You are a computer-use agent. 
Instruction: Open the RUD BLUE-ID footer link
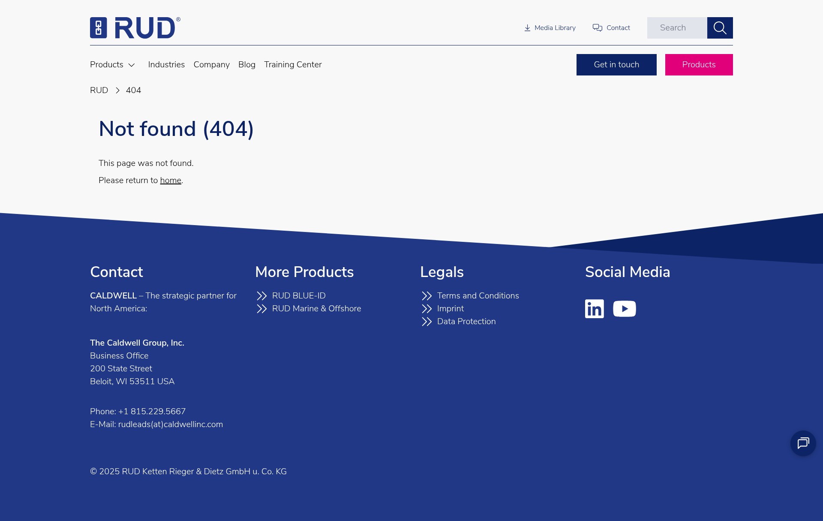tap(299, 296)
